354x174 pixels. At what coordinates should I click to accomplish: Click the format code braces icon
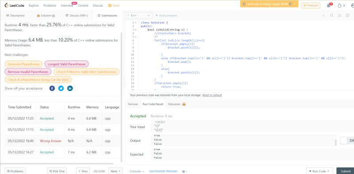tap(331, 15)
